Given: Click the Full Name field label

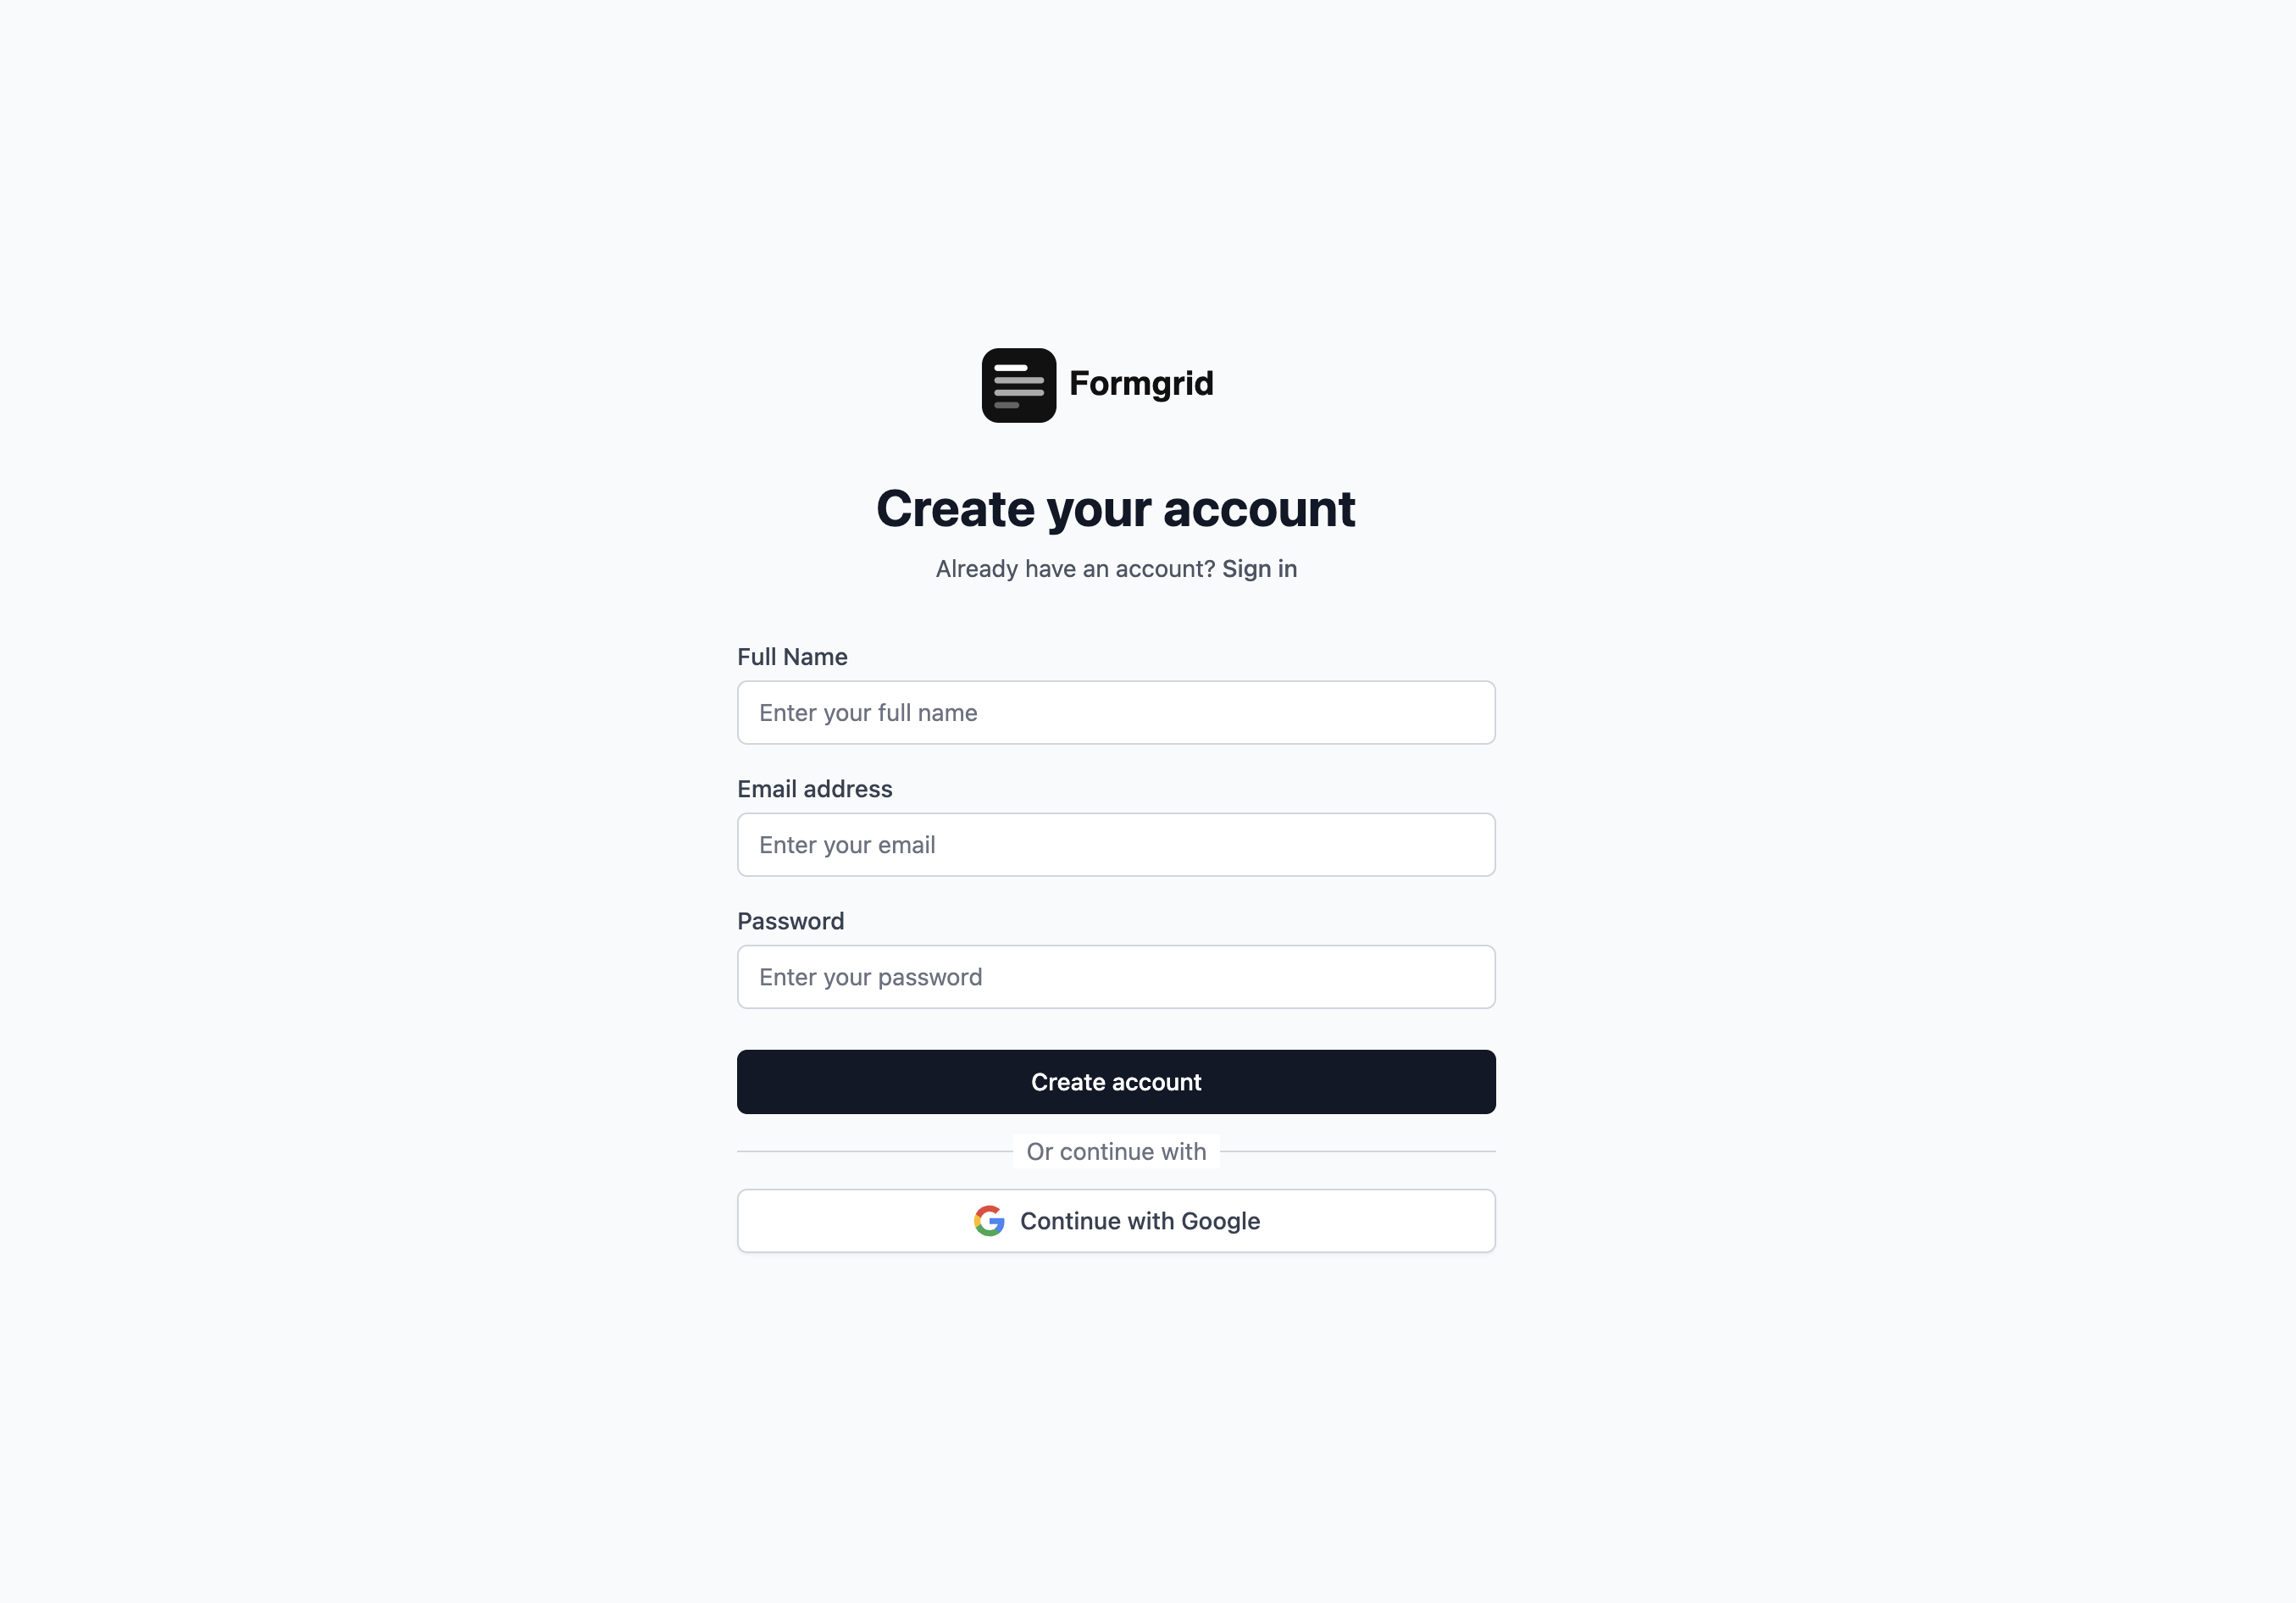Looking at the screenshot, I should 792,657.
